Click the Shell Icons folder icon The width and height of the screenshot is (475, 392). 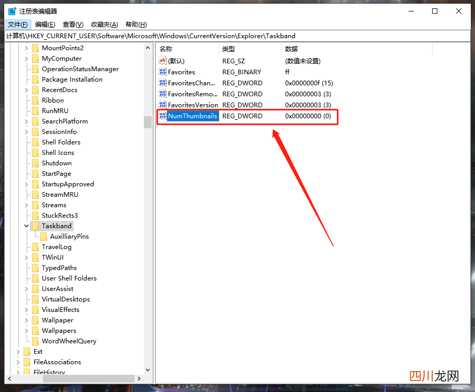tap(36, 153)
